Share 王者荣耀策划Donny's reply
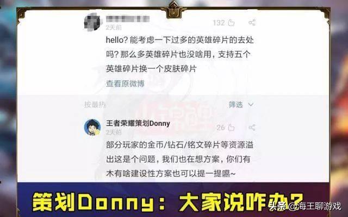 (x=252, y=127)
